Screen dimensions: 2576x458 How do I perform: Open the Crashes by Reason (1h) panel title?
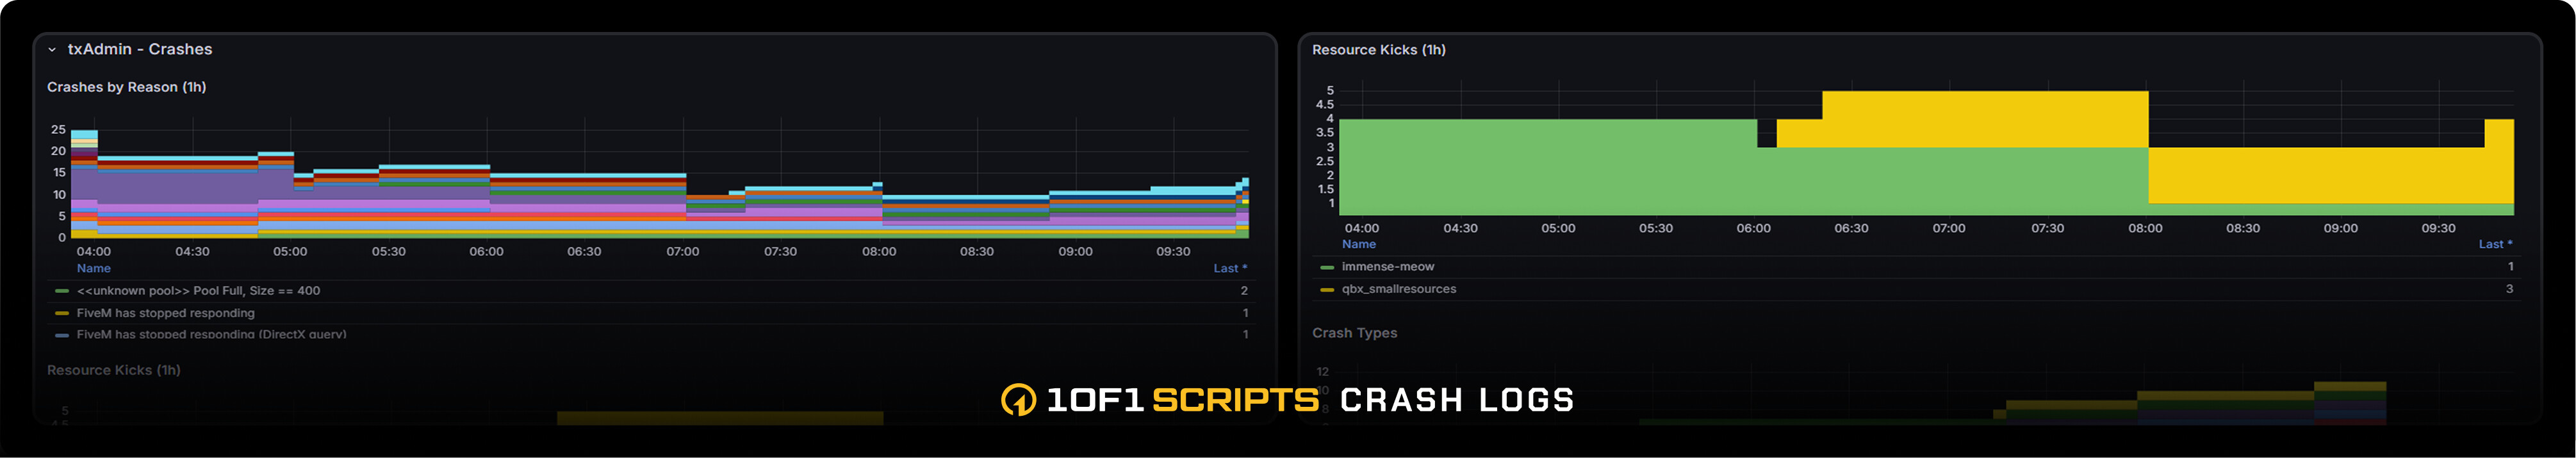127,87
